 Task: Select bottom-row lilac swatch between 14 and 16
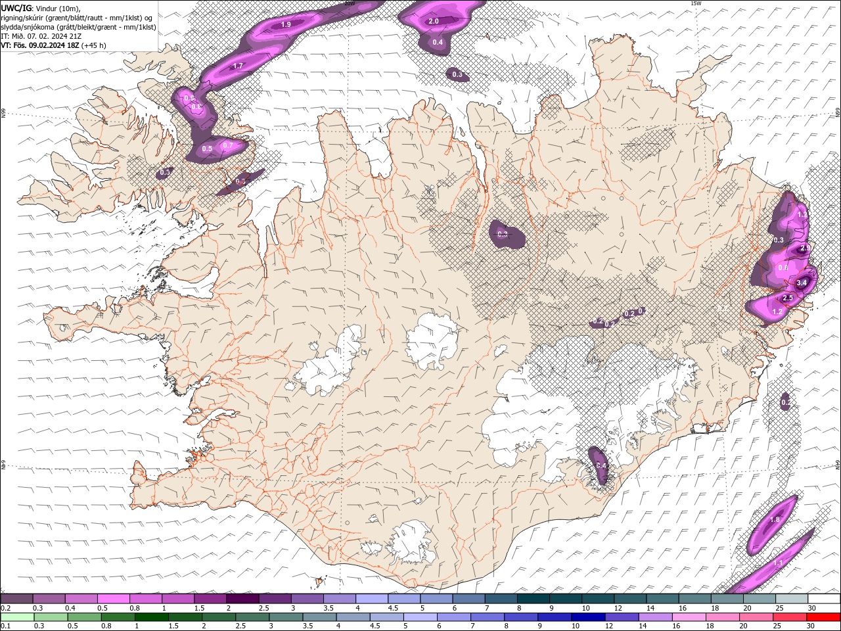point(655,617)
